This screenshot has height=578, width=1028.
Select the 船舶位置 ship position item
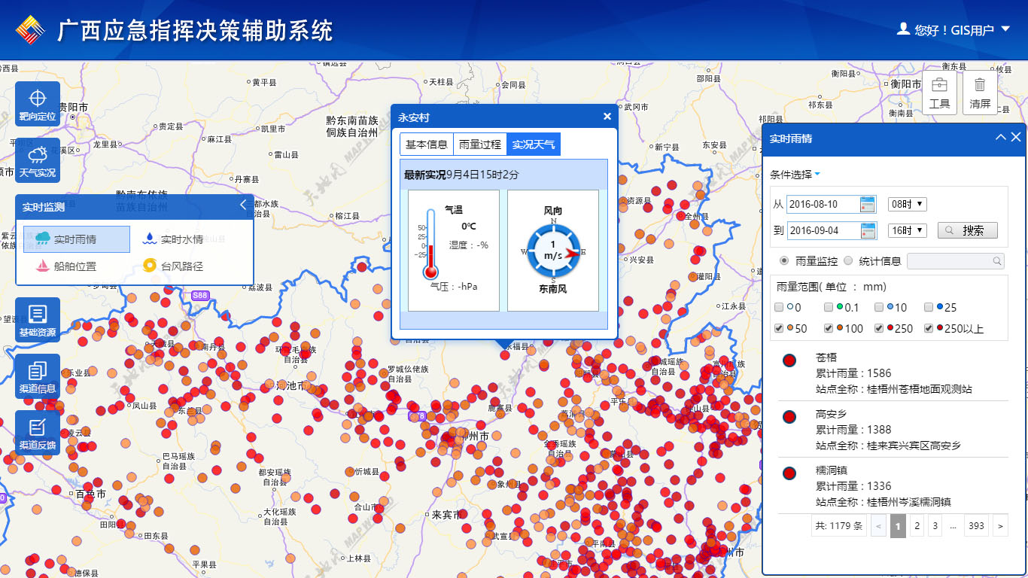coord(65,266)
